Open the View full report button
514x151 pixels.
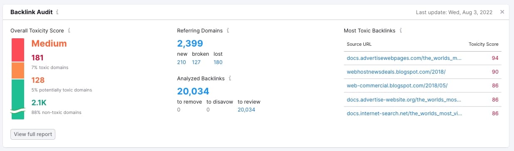tap(33, 134)
